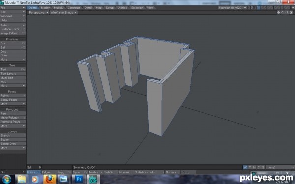Viewport: 295px width, 184px height.
Task: Open the Image Editor
Action: (x=13, y=33)
